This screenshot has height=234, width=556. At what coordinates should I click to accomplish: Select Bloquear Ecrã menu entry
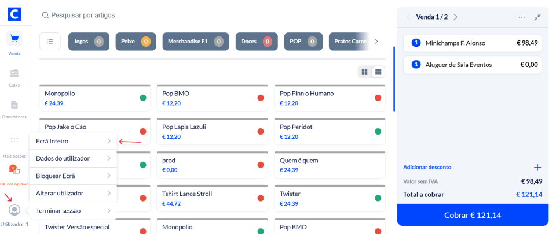[73, 176]
